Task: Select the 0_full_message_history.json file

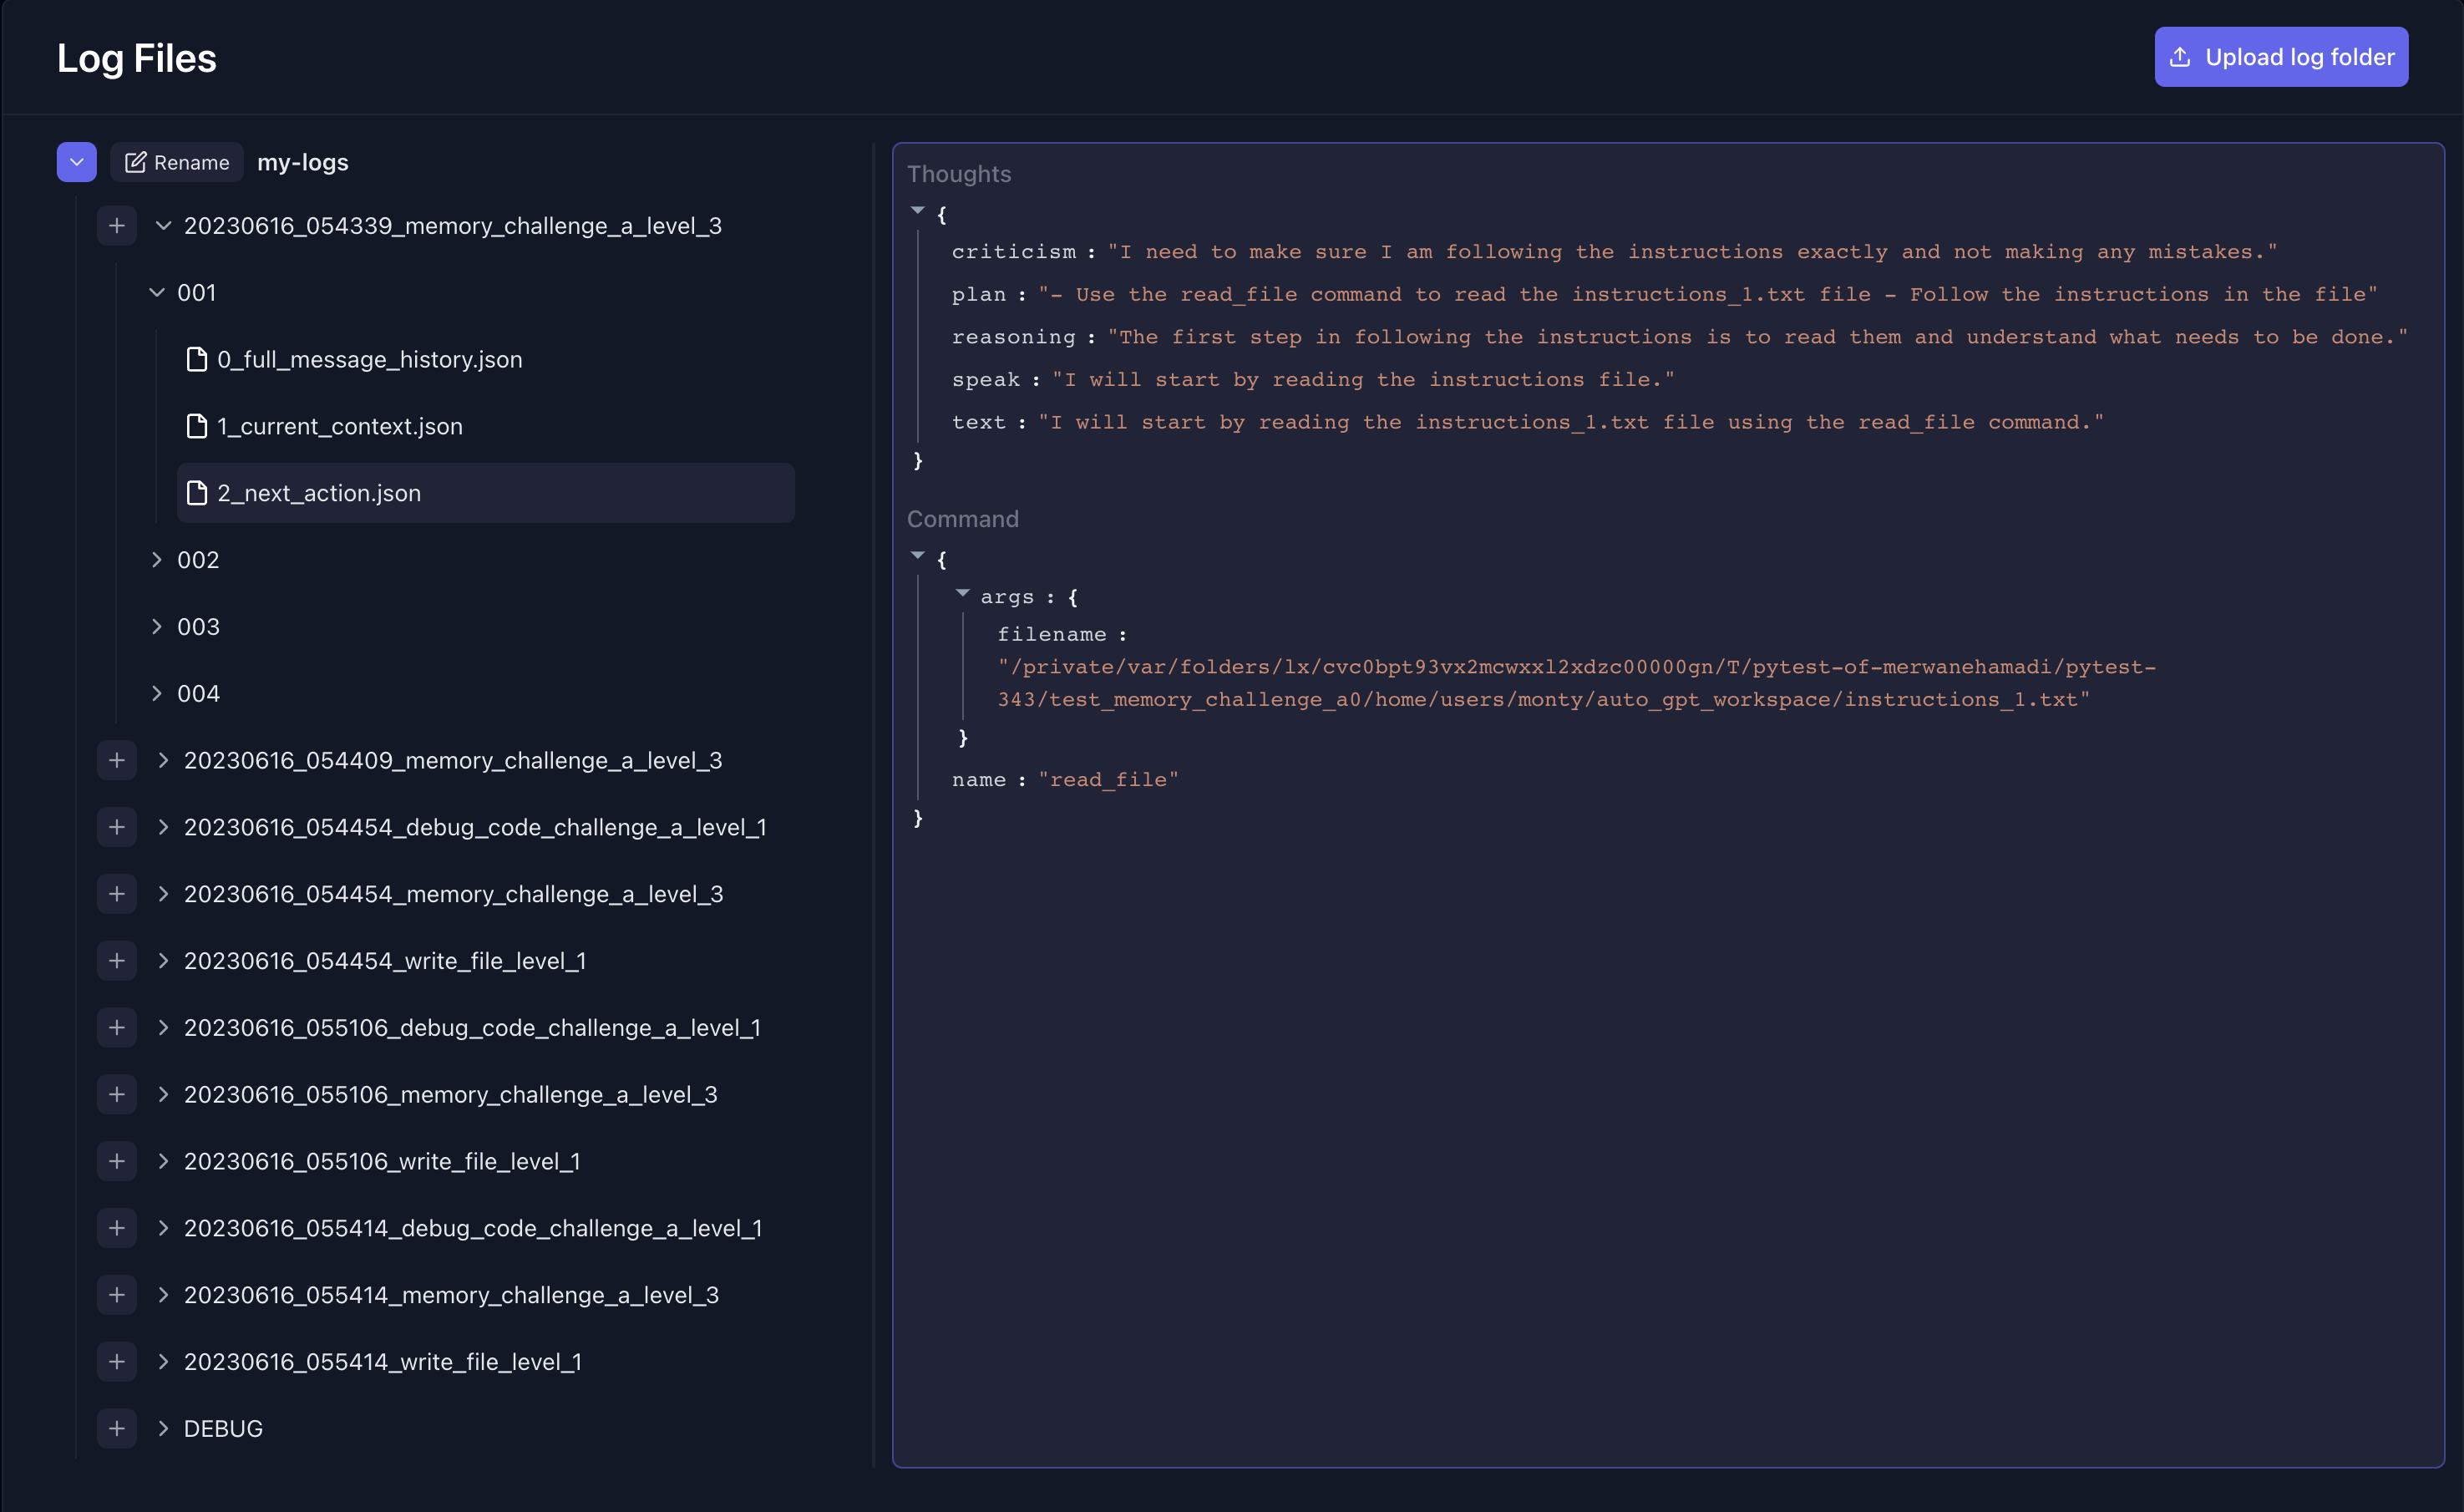Action: point(370,359)
